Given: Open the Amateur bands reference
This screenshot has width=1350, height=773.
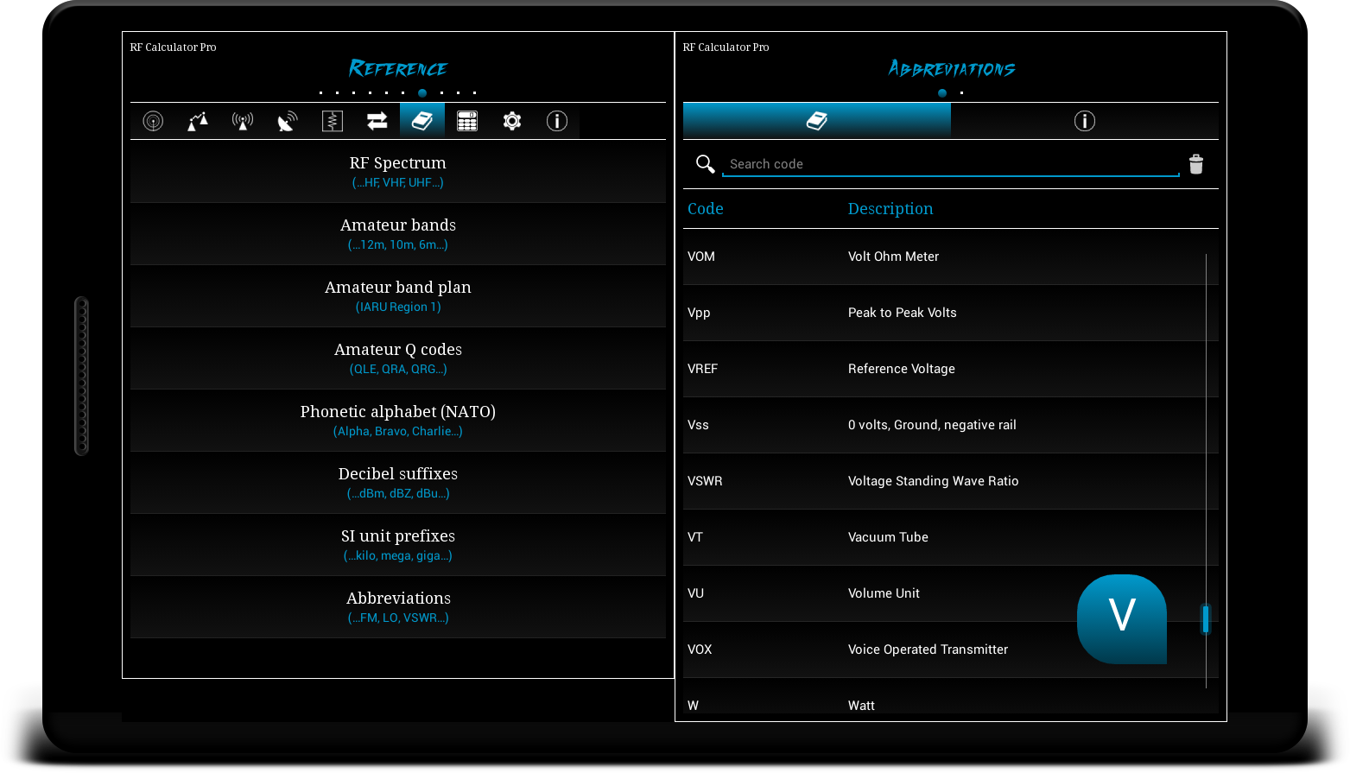Looking at the screenshot, I should tap(398, 234).
